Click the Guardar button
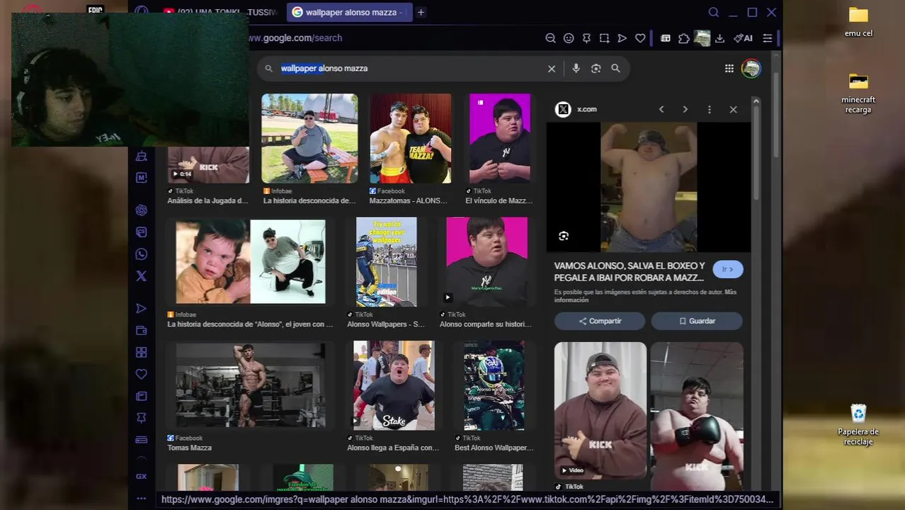Viewport: 905px width, 510px height. (697, 321)
